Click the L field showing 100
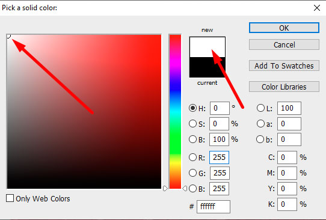 289,108
